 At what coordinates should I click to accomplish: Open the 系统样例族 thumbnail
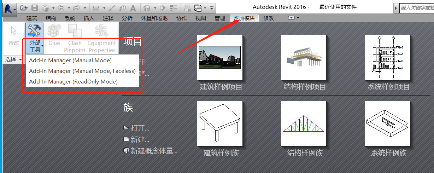(x=387, y=123)
